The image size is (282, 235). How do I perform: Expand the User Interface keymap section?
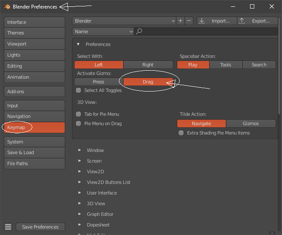click(x=80, y=192)
